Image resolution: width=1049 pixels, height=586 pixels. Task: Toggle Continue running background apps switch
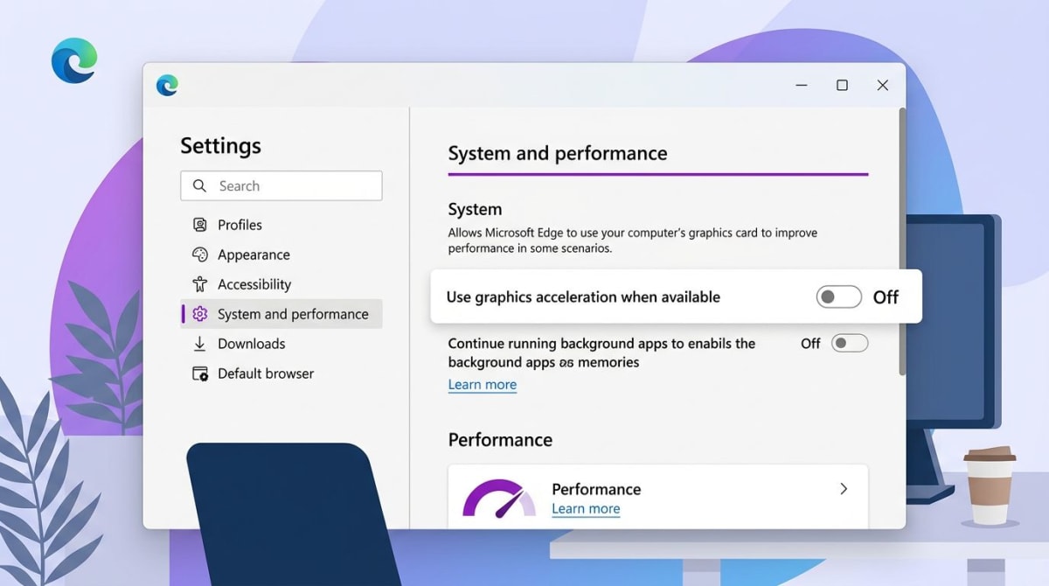[850, 343]
